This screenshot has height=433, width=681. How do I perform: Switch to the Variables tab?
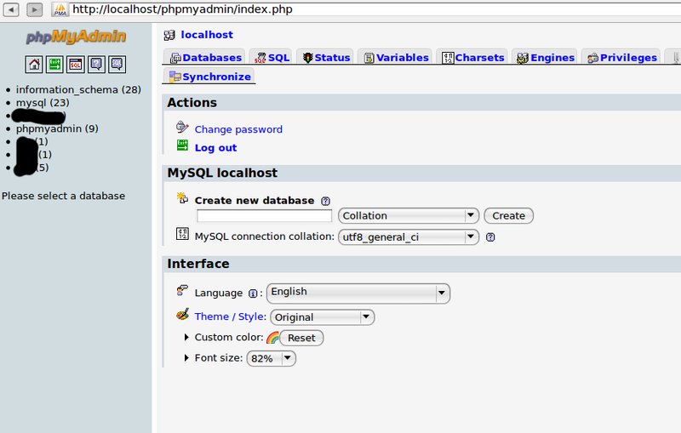pos(397,58)
